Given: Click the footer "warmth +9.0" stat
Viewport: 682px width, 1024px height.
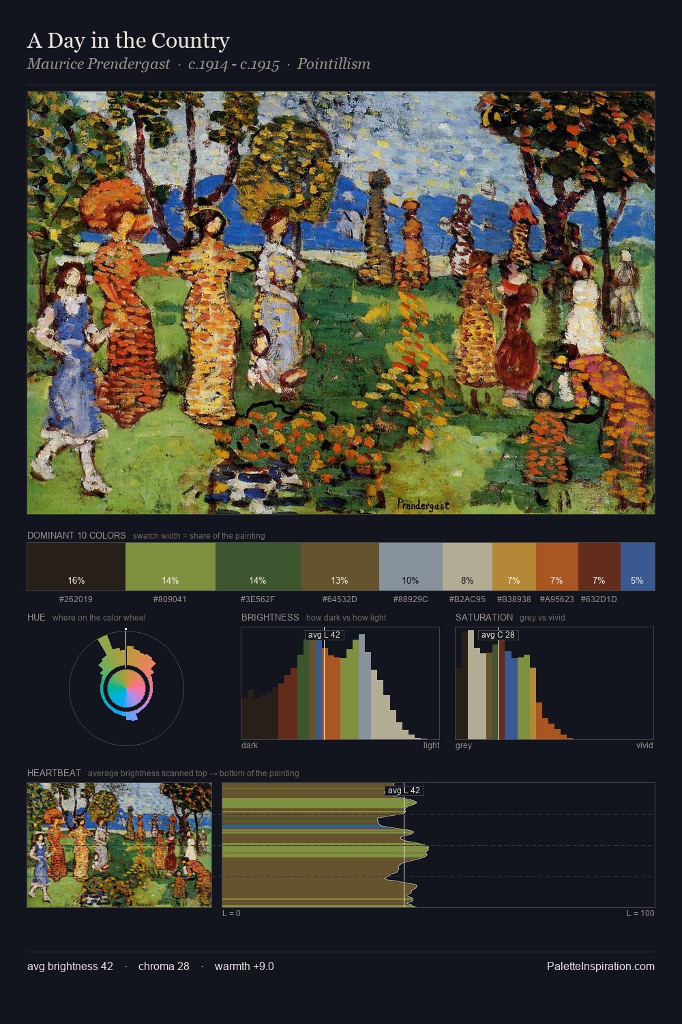Looking at the screenshot, I should pyautogui.click(x=244, y=967).
